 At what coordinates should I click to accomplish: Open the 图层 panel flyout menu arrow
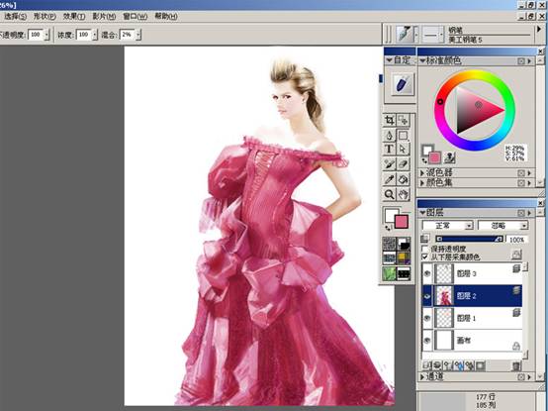click(x=529, y=213)
